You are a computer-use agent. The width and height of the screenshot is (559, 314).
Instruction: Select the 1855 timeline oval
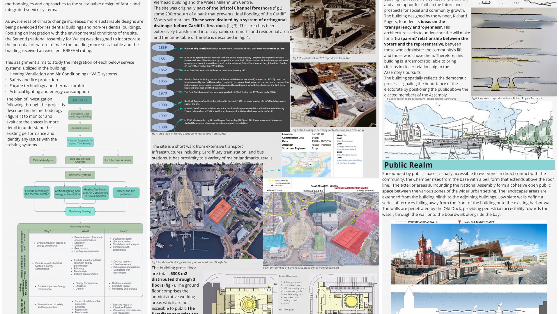pos(163,81)
